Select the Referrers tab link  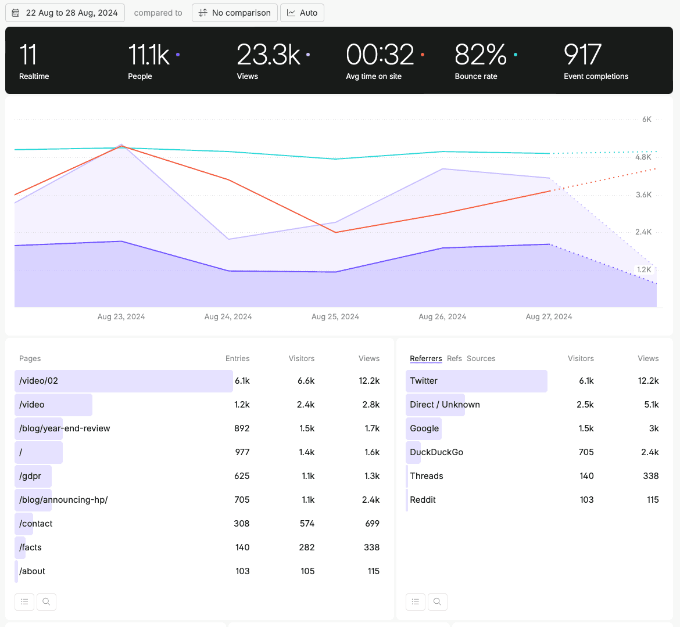coord(426,358)
